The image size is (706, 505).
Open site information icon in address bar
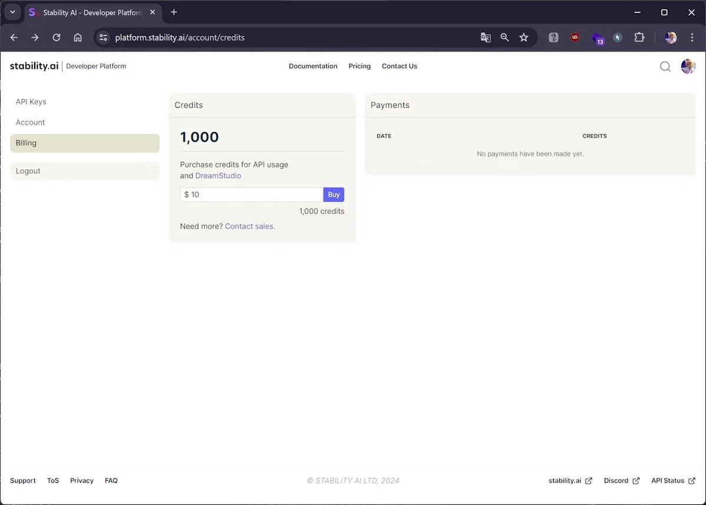click(104, 37)
